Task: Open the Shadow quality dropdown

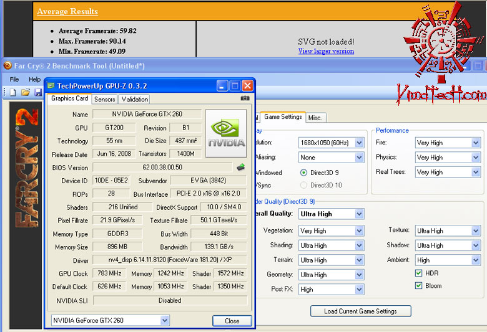Action: [448, 245]
